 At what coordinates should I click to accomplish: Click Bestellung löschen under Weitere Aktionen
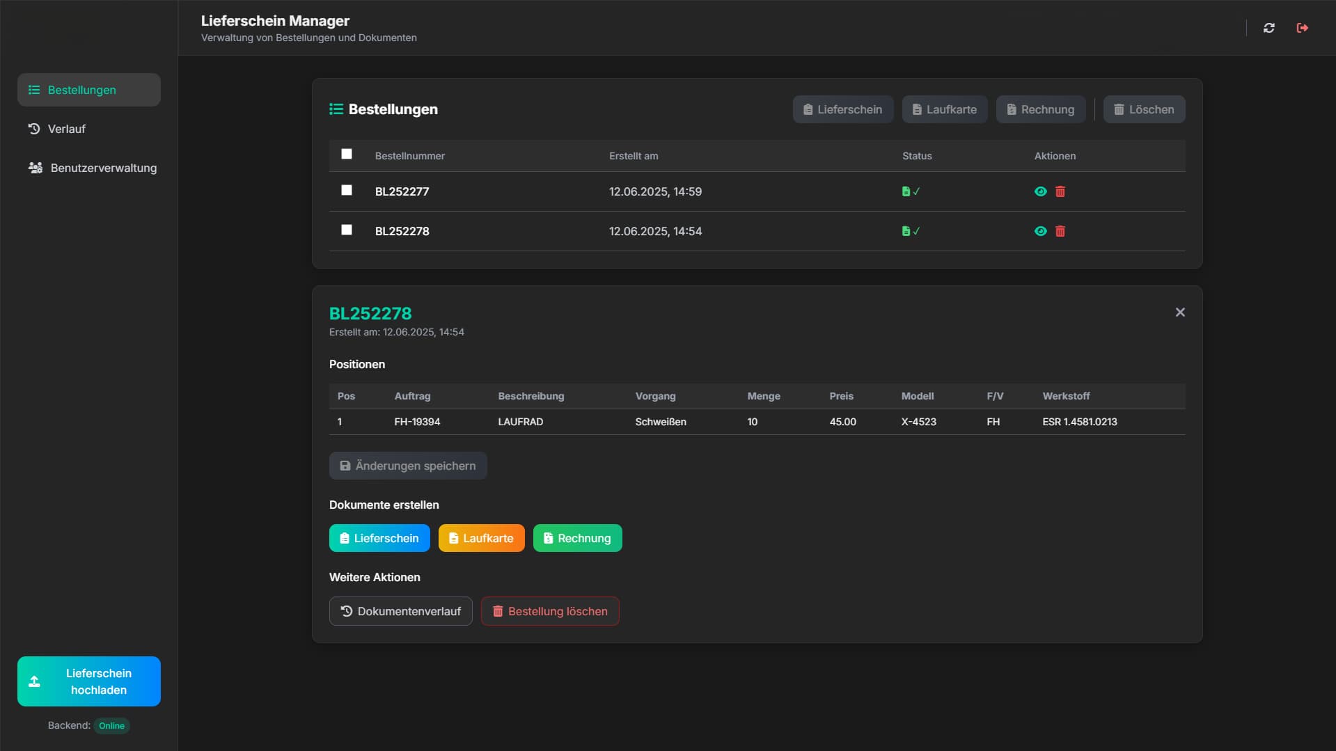(549, 610)
